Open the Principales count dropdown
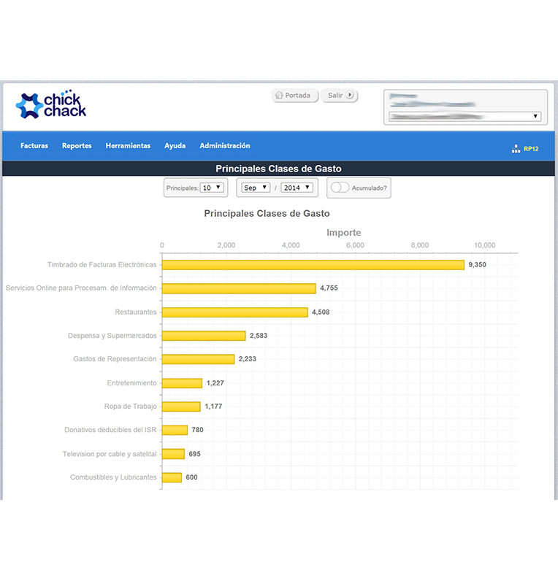The height and width of the screenshot is (581, 558). point(212,188)
